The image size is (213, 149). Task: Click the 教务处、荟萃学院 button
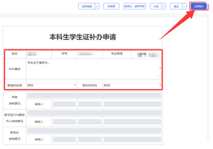[134, 6]
